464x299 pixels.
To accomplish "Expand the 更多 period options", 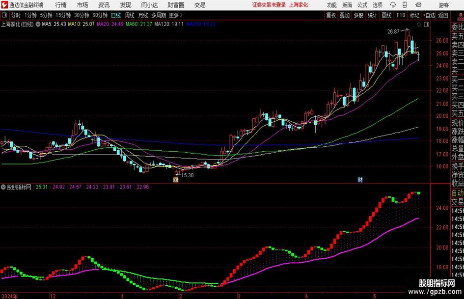I will point(176,15).
